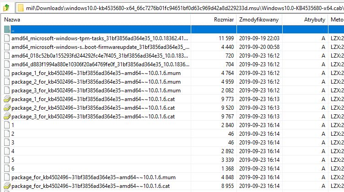Select package_2_for_kb4502496 .cat file name

(93, 108)
